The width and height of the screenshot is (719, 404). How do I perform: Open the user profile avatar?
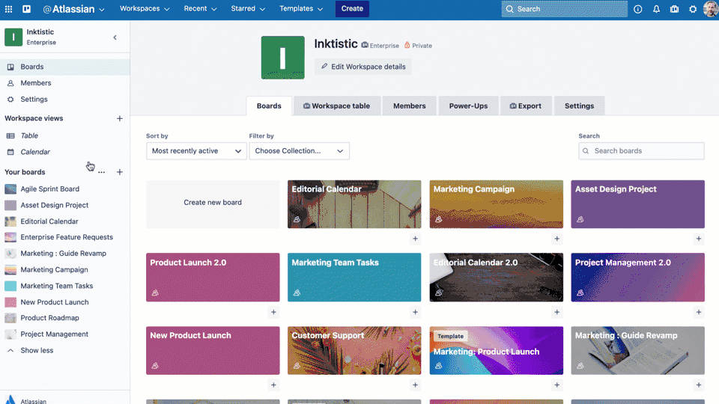(711, 9)
